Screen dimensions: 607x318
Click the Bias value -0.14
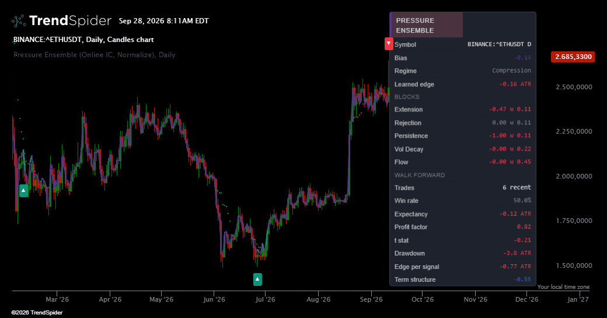[x=522, y=58]
